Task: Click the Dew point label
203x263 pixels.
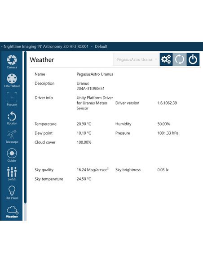Action: point(44,133)
